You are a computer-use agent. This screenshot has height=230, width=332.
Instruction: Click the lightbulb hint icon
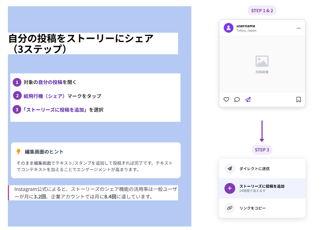click(x=19, y=152)
